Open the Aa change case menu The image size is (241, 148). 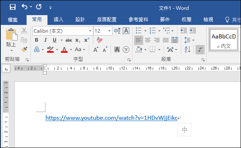click(x=80, y=49)
